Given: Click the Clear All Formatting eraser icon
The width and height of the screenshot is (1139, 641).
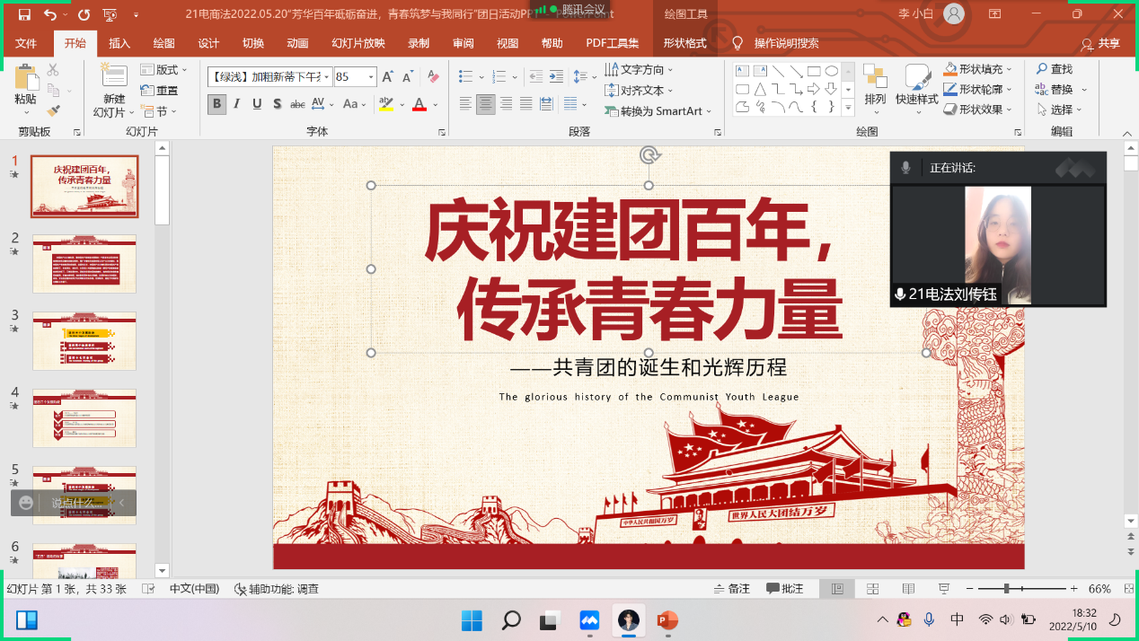Looking at the screenshot, I should (433, 77).
